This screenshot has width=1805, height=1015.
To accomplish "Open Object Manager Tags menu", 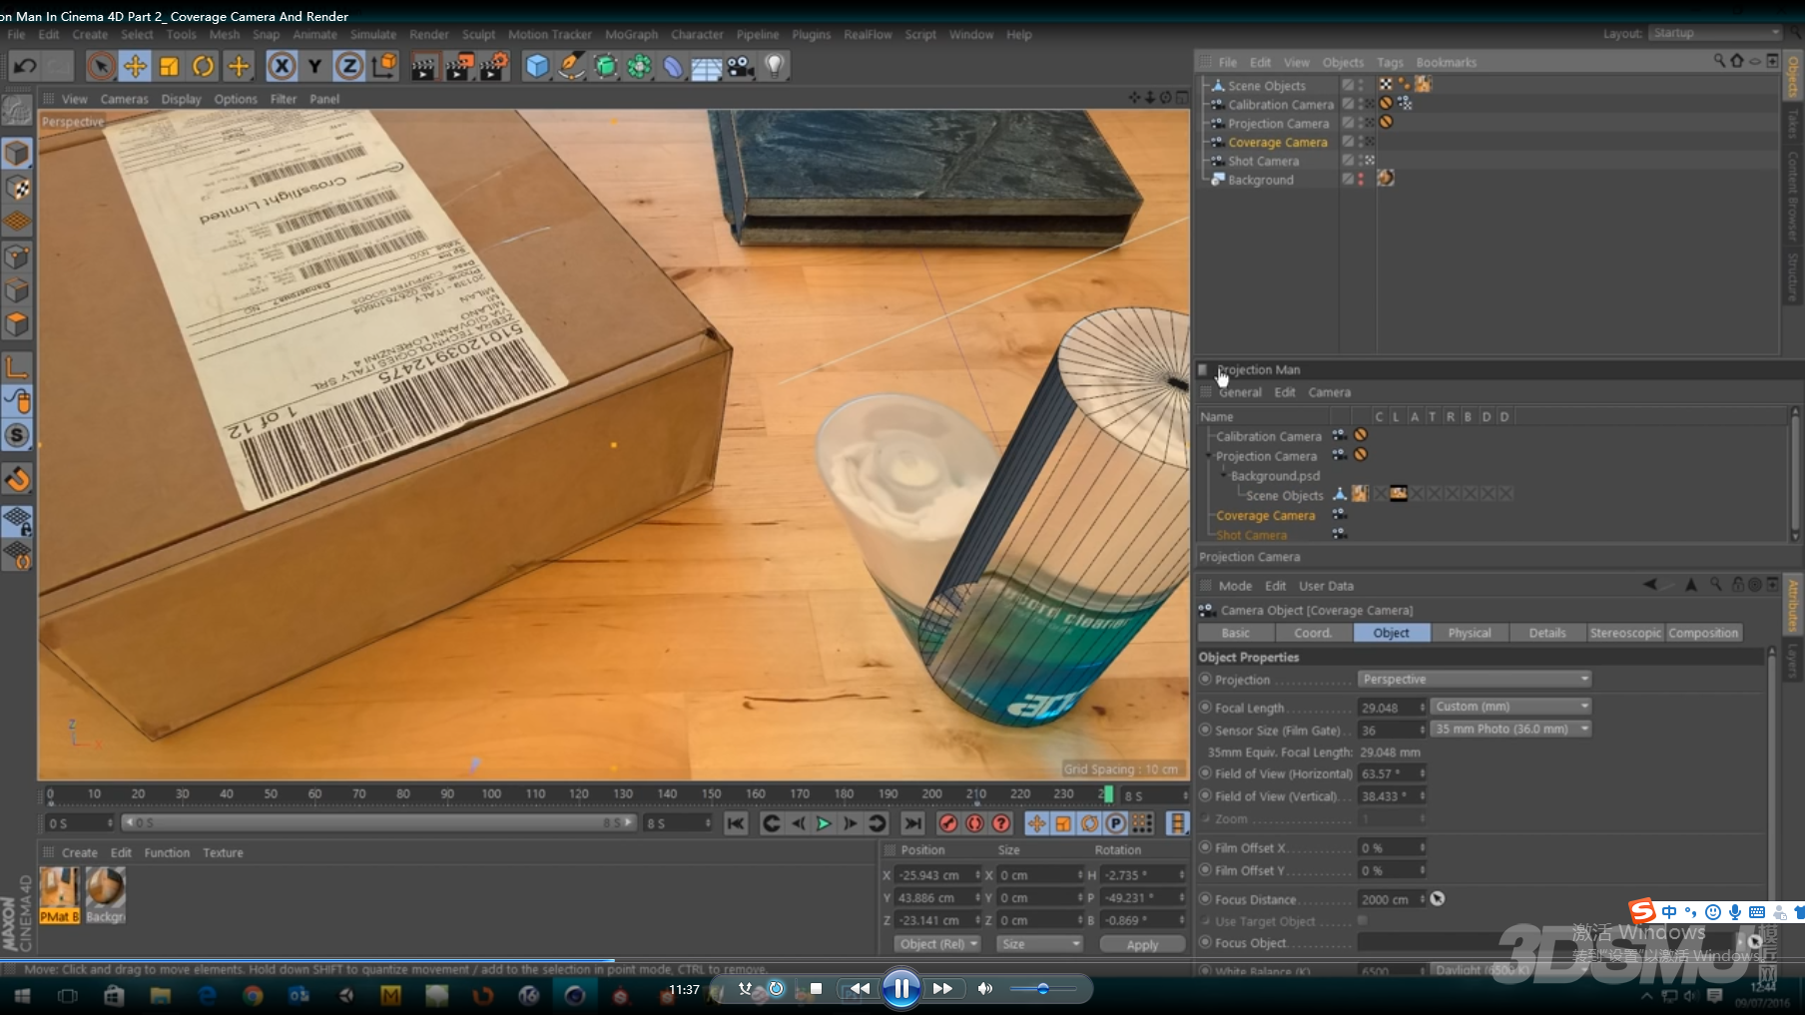I will (x=1390, y=62).
